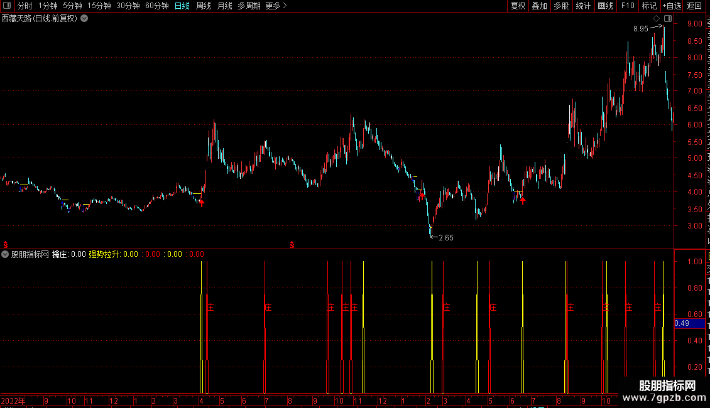Click the red buy arrow near April 2022
The height and width of the screenshot is (408, 710).
pos(202,203)
